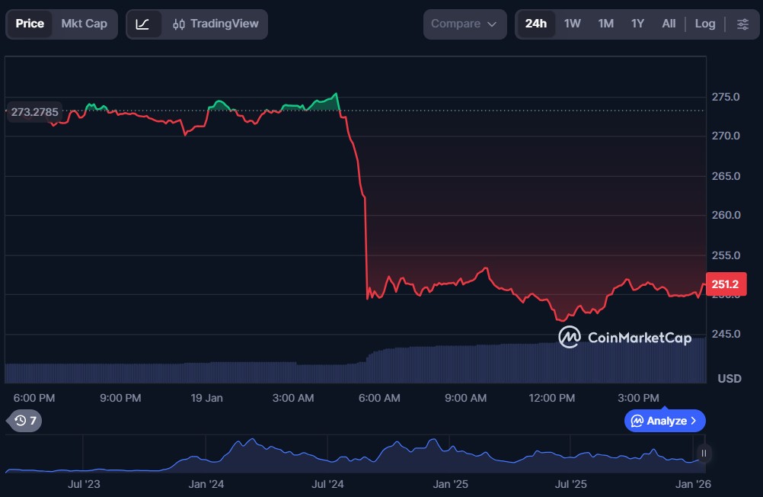Click the 251.2 current price label
Viewport: 763px width, 497px height.
[x=726, y=284]
